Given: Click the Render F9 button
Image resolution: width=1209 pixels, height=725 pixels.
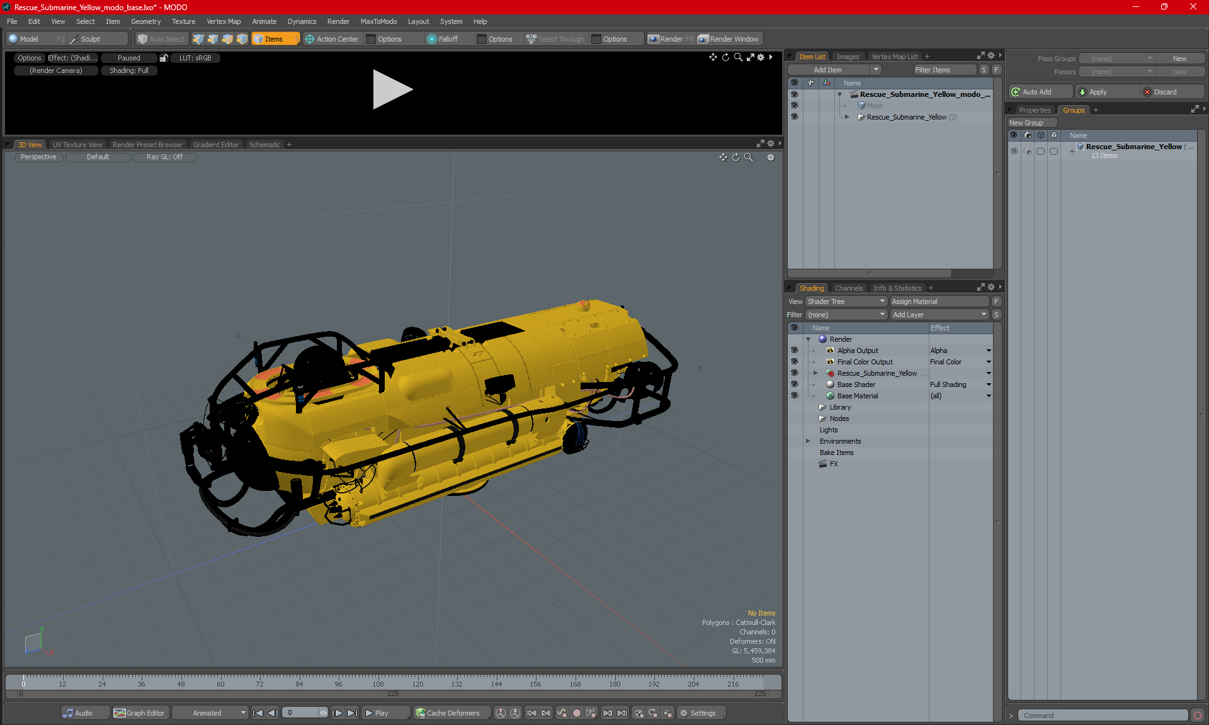Looking at the screenshot, I should pos(671,39).
